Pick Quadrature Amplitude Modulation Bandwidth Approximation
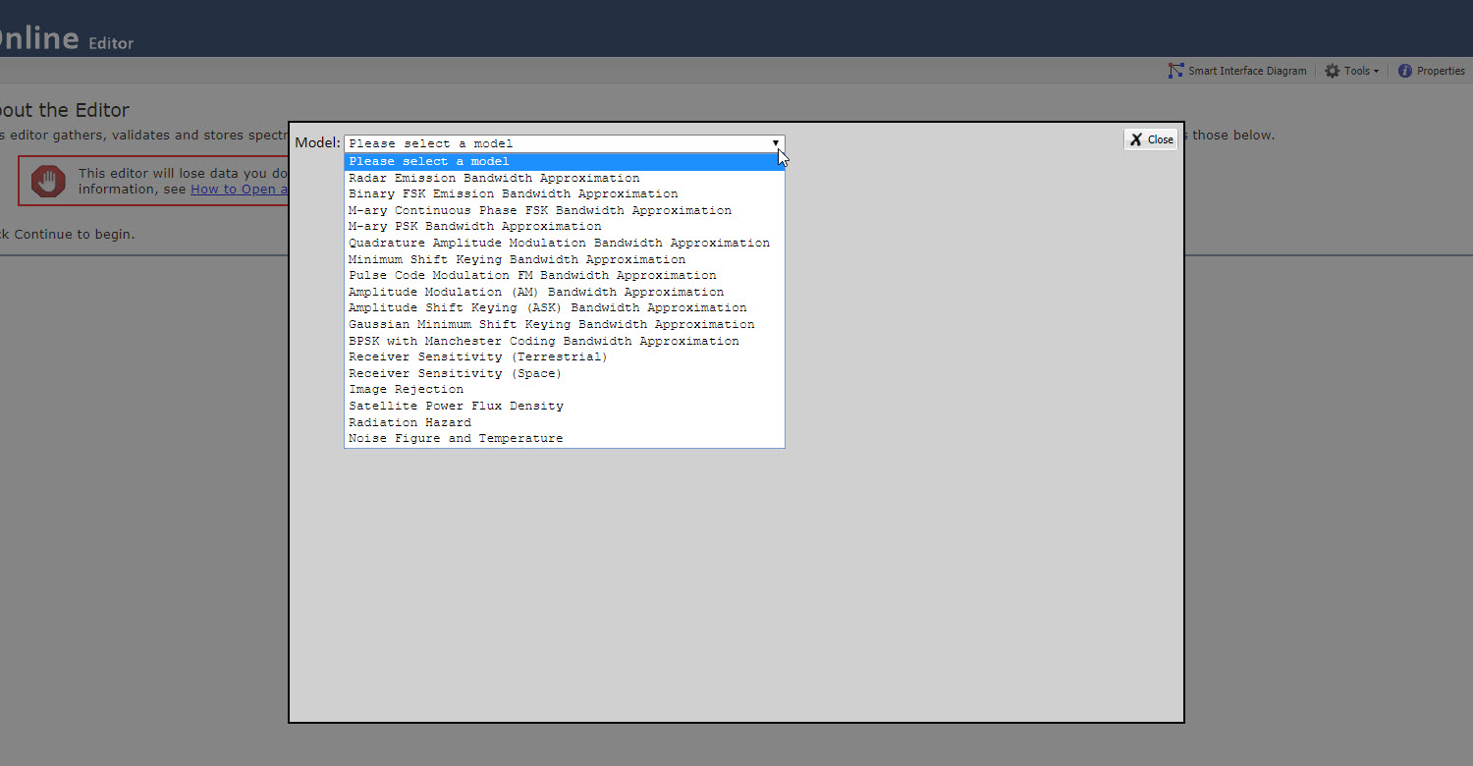The height and width of the screenshot is (766, 1473). pos(565,243)
